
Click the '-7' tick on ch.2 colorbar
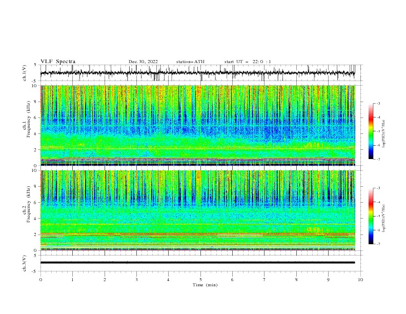coord(378,244)
